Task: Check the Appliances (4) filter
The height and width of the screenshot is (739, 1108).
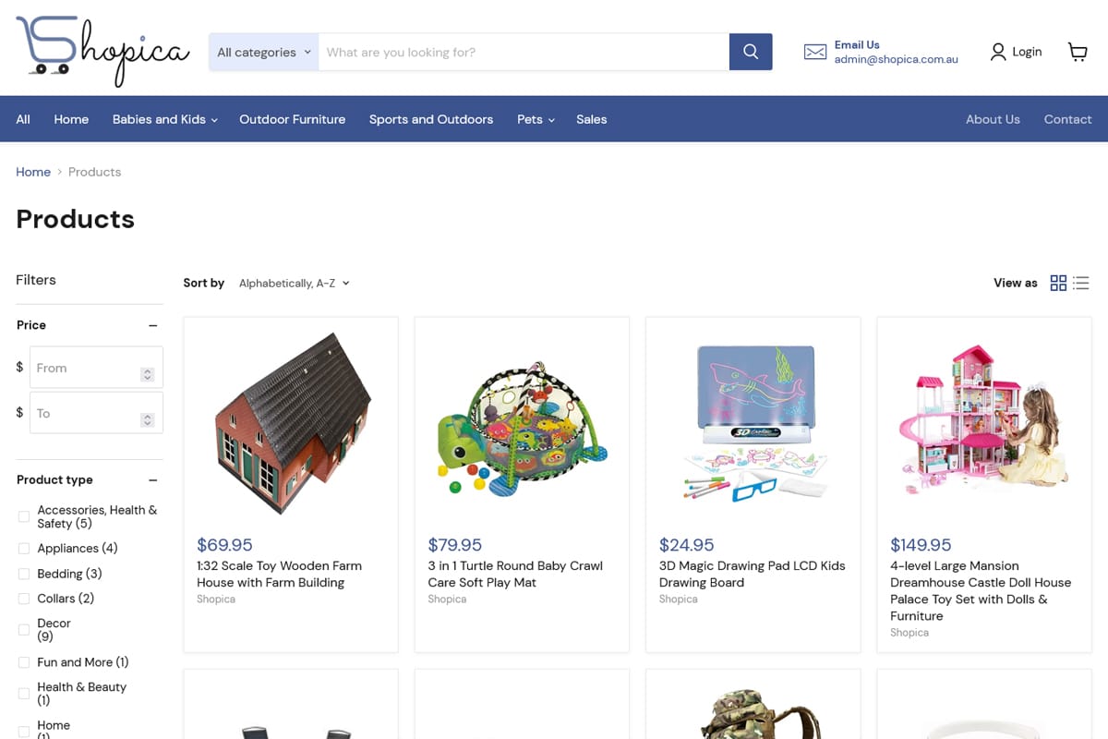Action: point(24,549)
